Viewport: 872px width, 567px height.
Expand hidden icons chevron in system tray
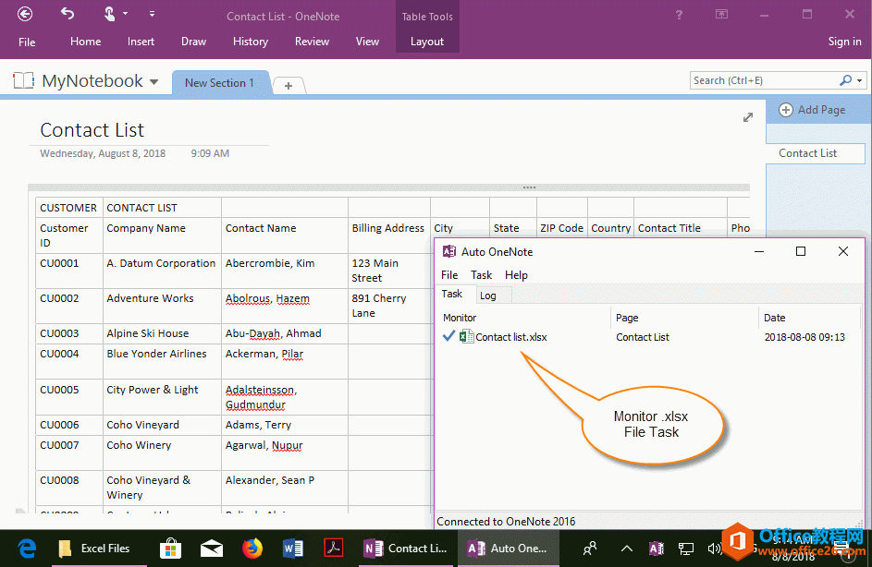pyautogui.click(x=627, y=548)
